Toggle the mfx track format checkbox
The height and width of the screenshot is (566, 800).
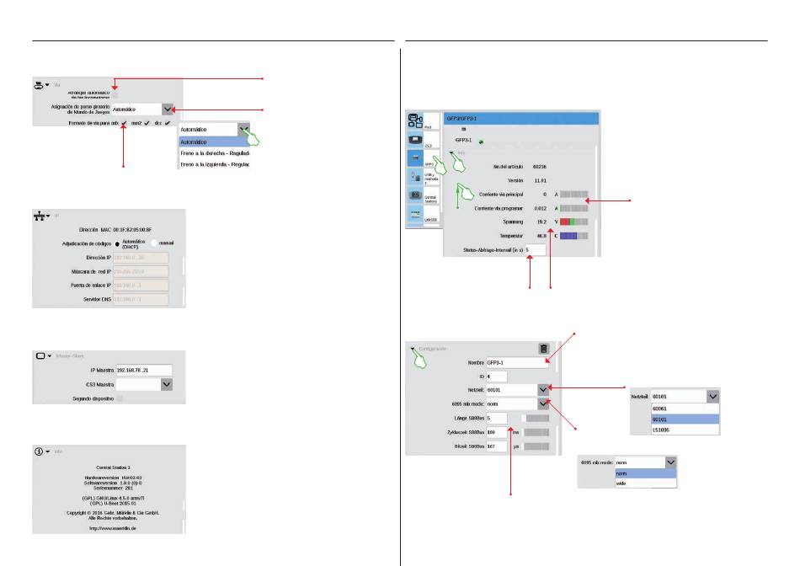[124, 123]
